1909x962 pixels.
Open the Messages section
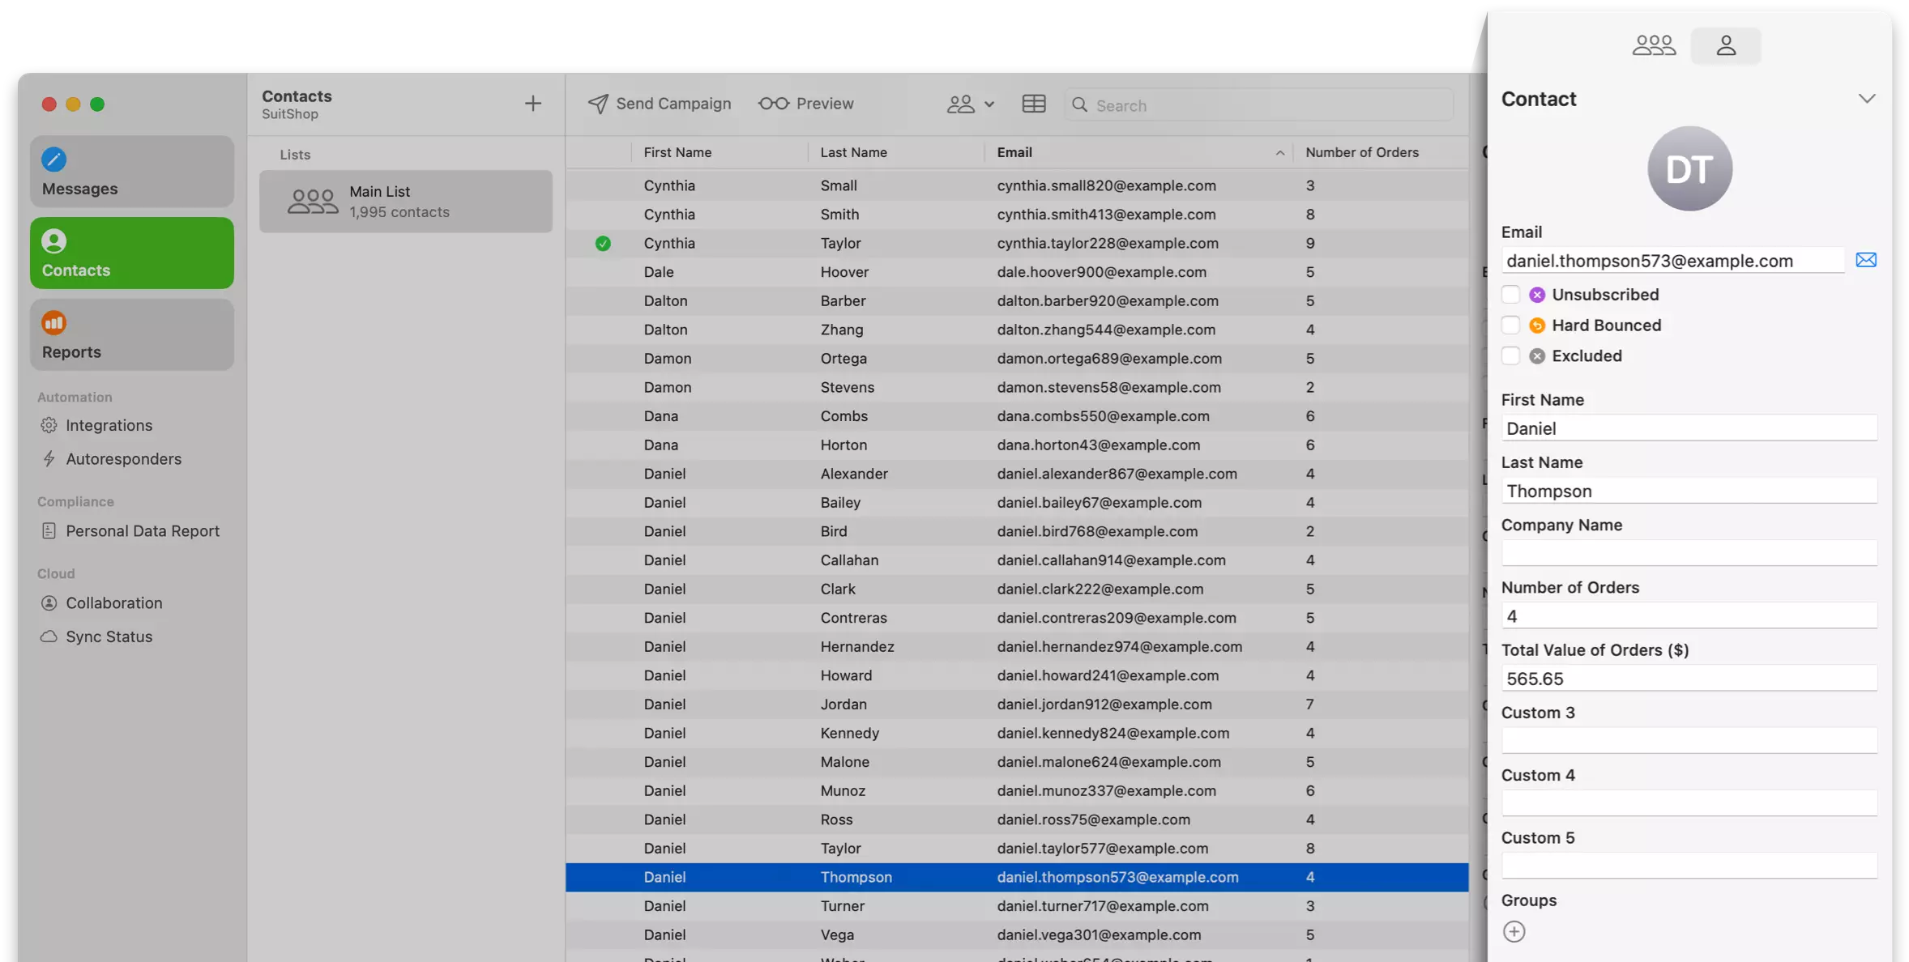132,172
